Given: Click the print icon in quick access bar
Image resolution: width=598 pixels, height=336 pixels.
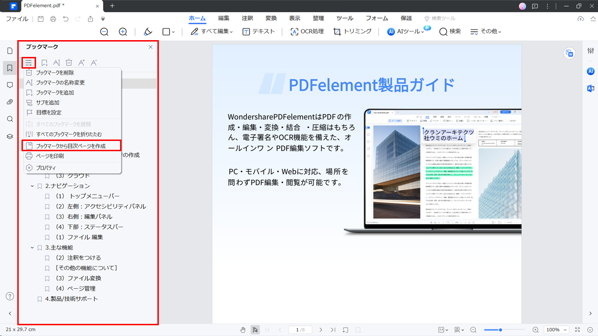Looking at the screenshot, I should 53,19.
